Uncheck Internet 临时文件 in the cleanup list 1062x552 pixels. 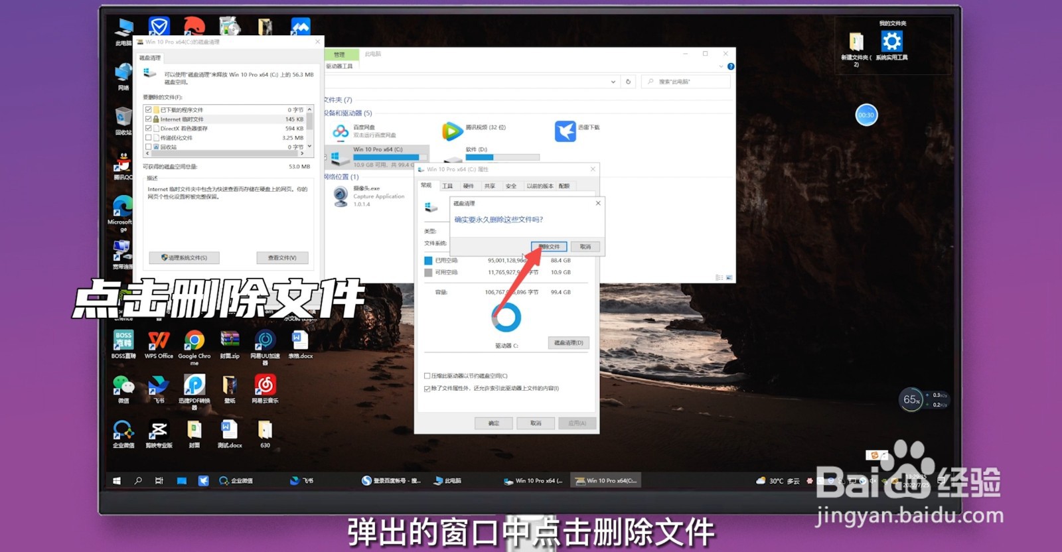(x=148, y=119)
